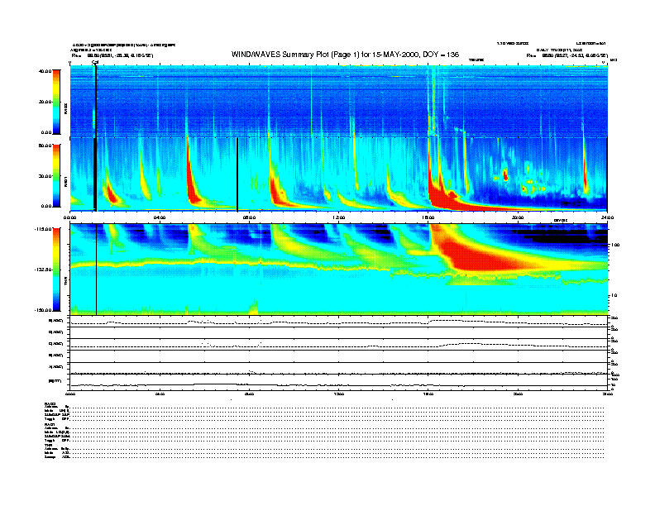Screen dimensions: 655x506
Task: Click the RAD2 color scale bar
Action: pyautogui.click(x=56, y=103)
